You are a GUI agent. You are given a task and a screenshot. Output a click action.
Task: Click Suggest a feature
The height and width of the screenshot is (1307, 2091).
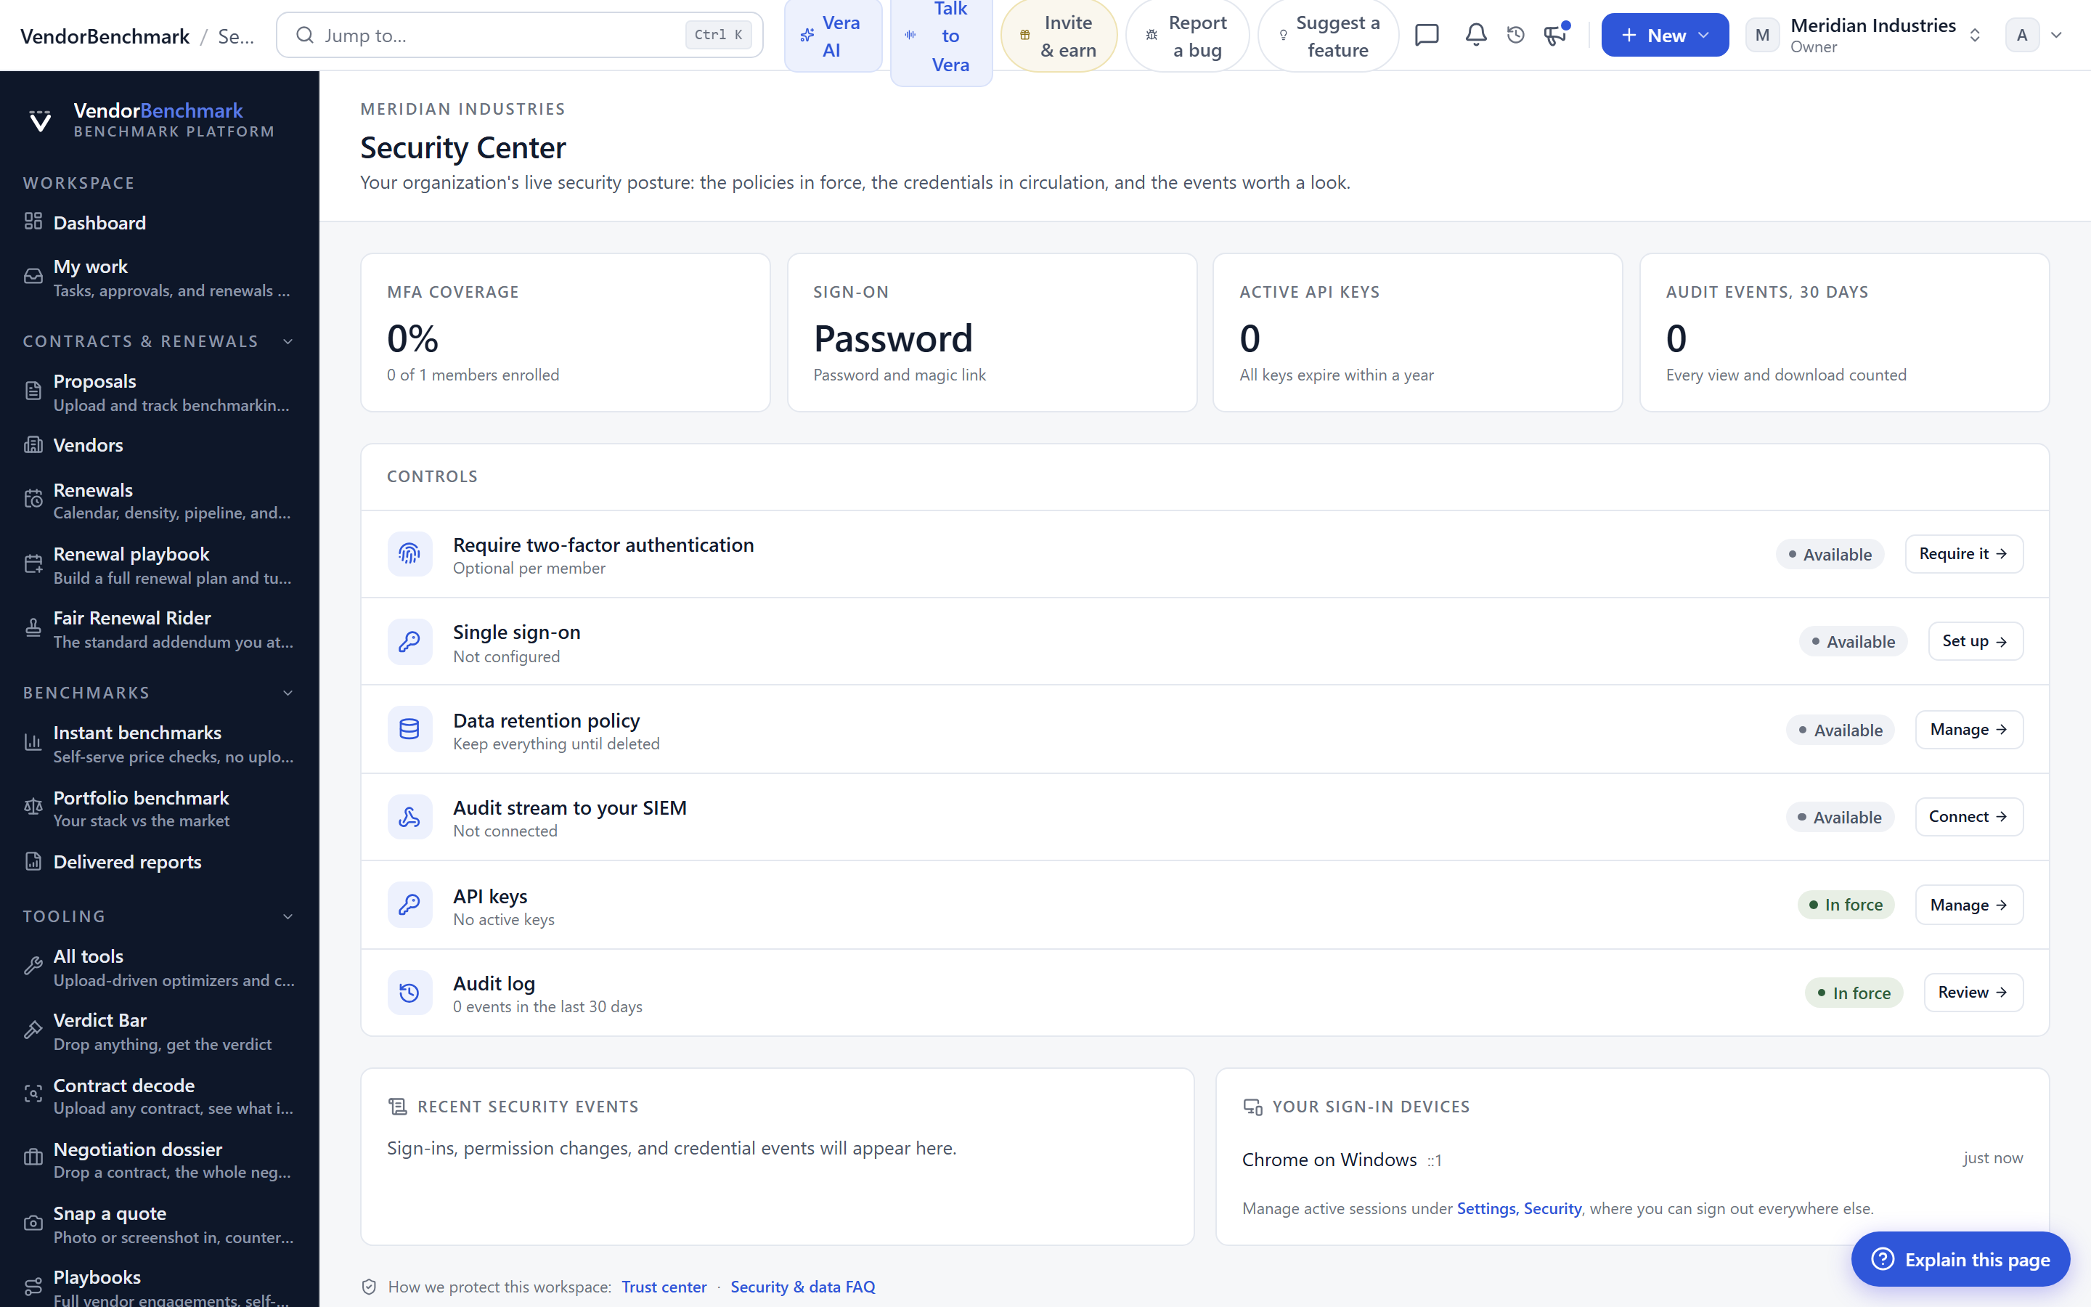[1328, 36]
